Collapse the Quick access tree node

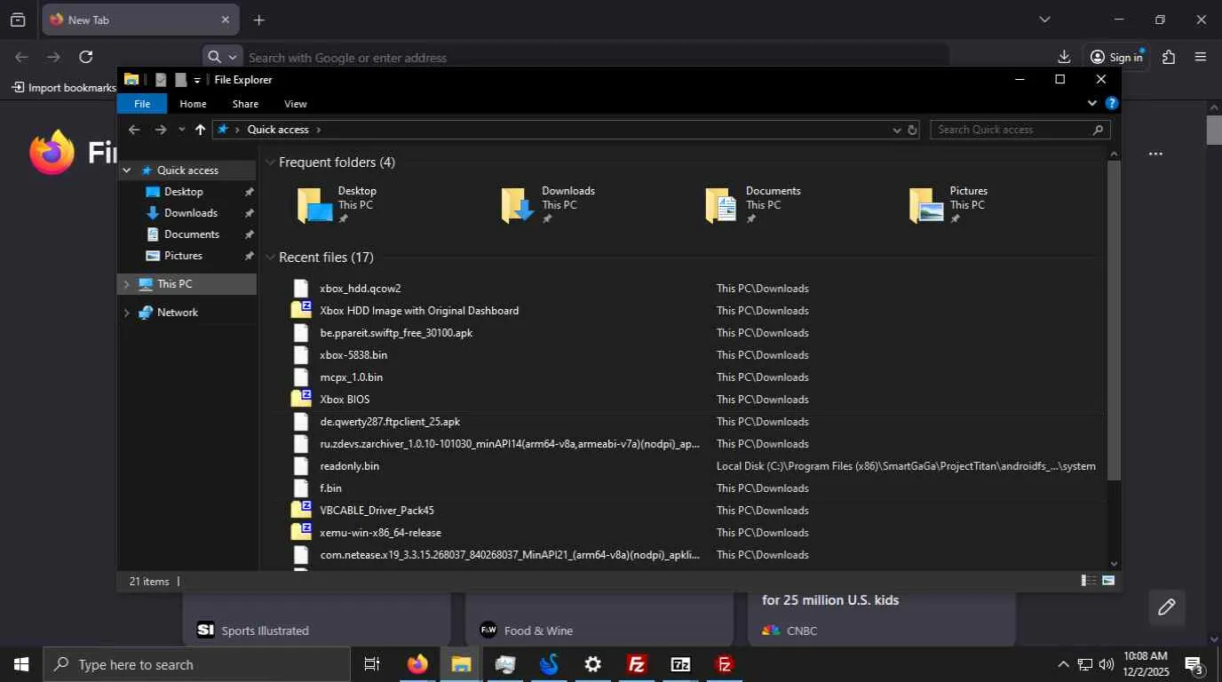(127, 170)
